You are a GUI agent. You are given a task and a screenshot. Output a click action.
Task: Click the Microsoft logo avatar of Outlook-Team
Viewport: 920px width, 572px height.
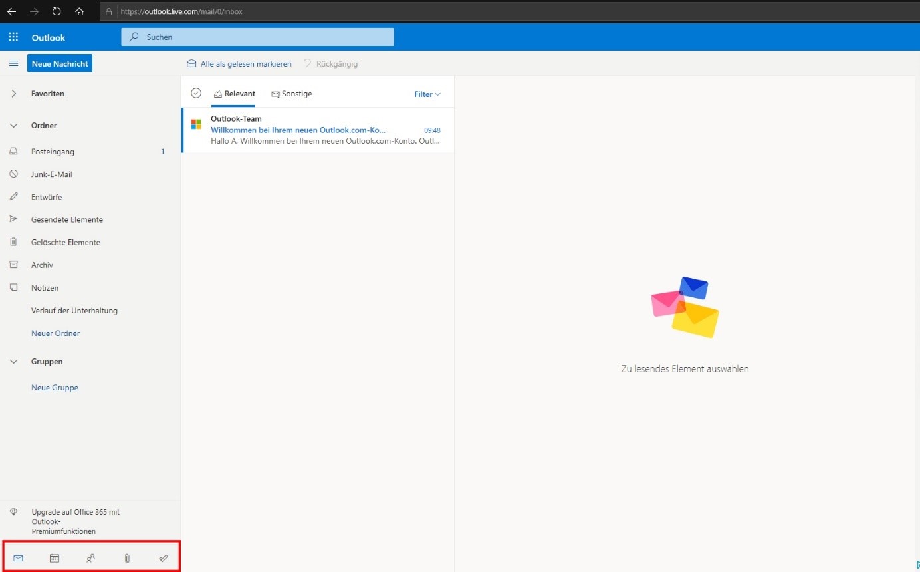(196, 124)
